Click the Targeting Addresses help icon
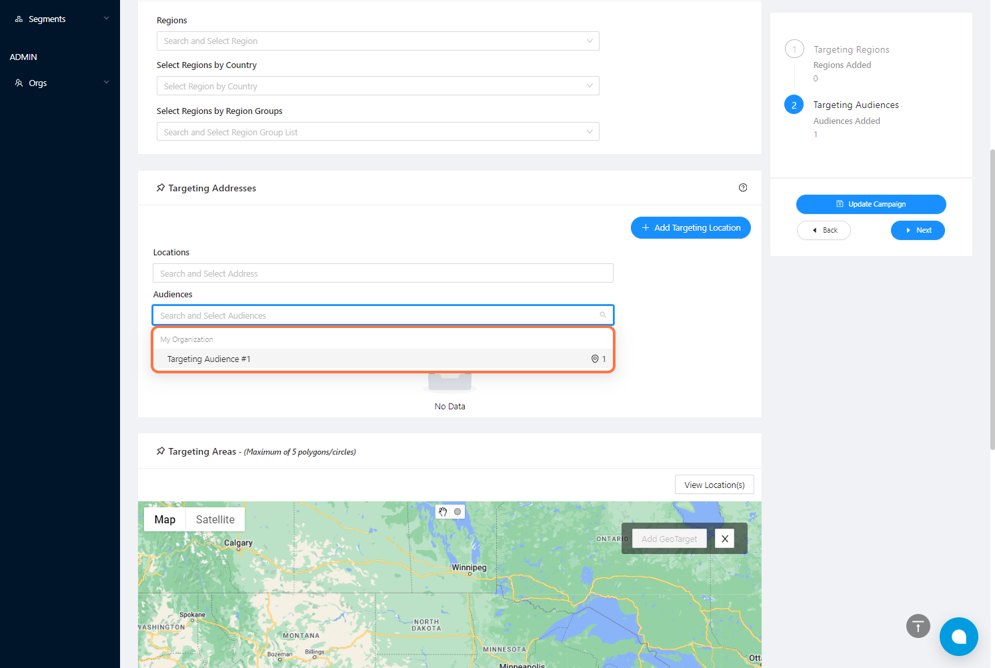 click(743, 188)
